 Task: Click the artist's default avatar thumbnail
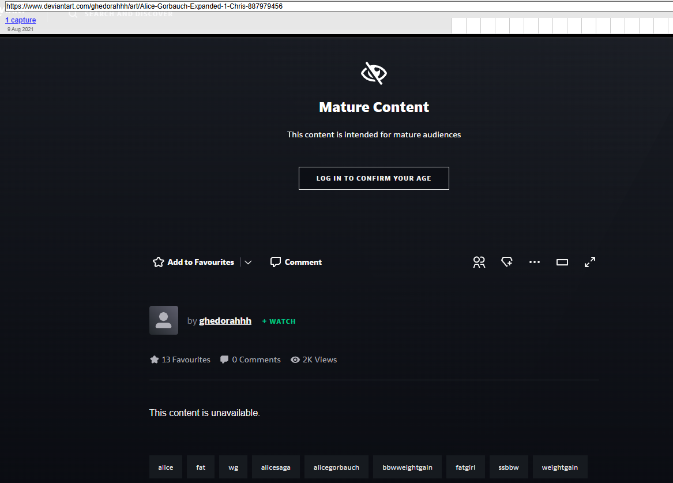click(x=164, y=320)
